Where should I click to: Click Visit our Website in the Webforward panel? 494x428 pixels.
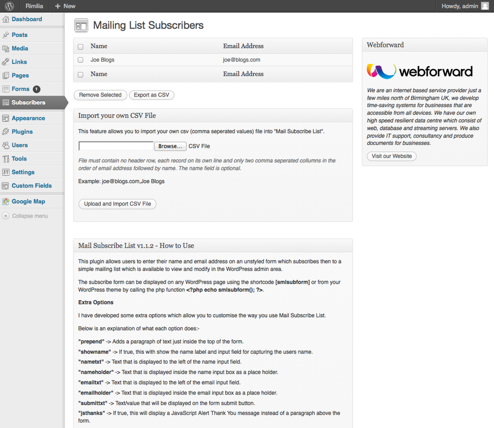point(392,156)
